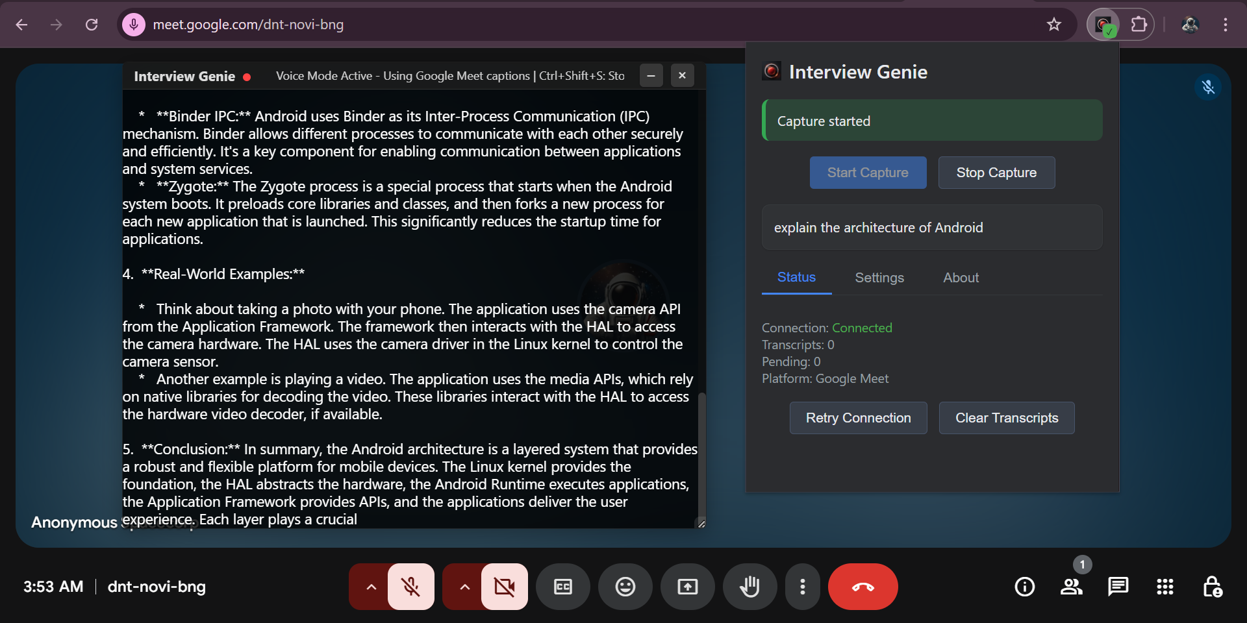Click the Present now screen share button

[x=688, y=587]
